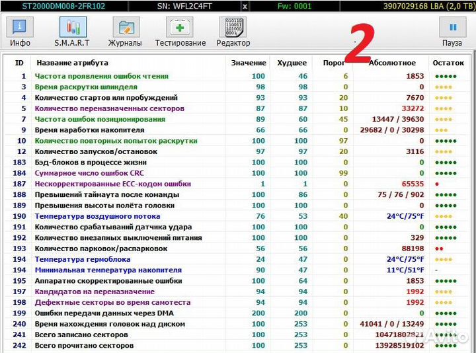
Task: Sort by Название атрибута column header
Action: pos(72,63)
